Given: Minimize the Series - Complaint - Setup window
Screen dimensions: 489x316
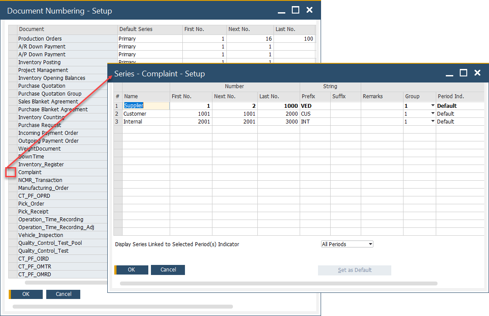Looking at the screenshot, I should pyautogui.click(x=449, y=73).
